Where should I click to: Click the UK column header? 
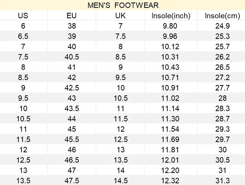click(x=120, y=16)
